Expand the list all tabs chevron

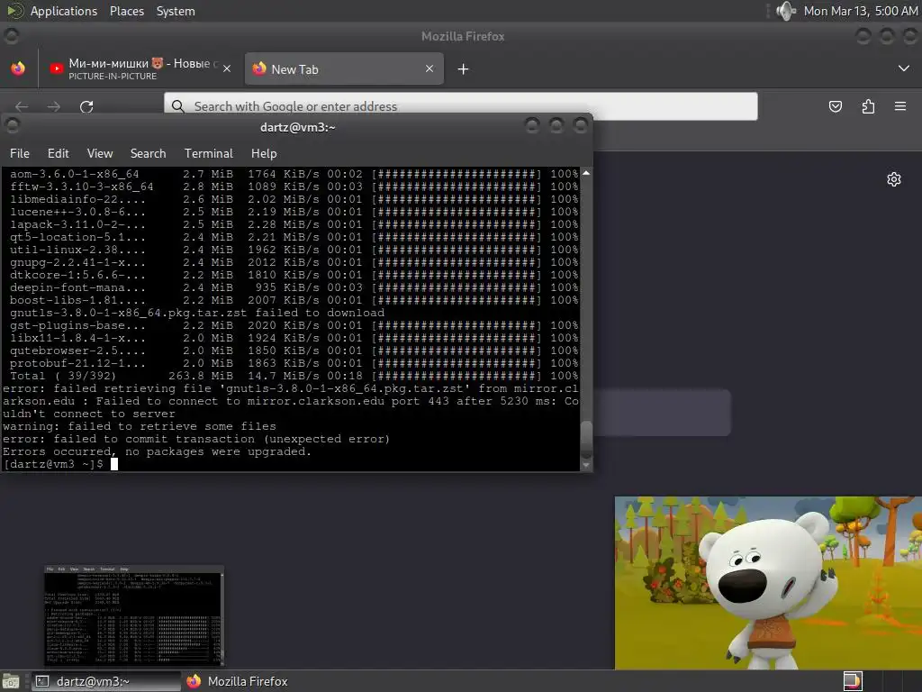coord(904,68)
